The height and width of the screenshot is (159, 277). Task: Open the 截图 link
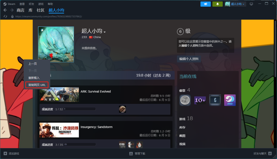point(182,136)
